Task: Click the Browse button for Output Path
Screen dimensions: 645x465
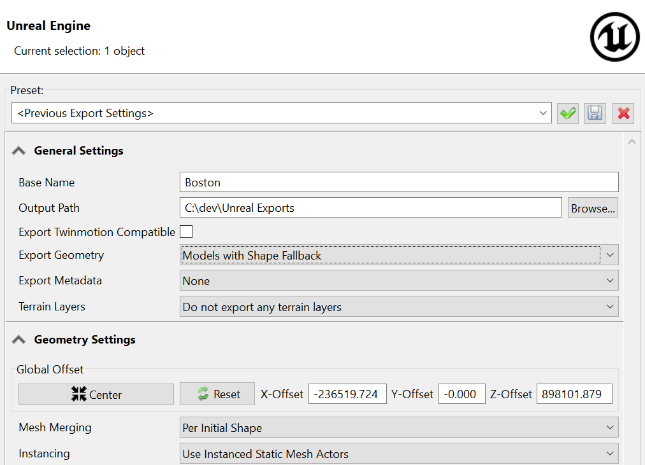Action: pos(593,208)
